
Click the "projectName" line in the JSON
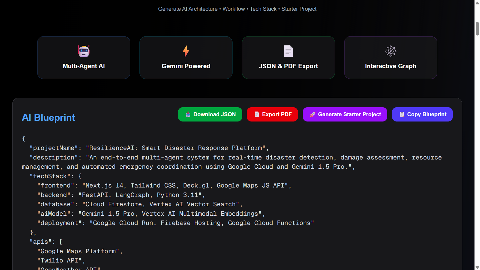(x=149, y=148)
